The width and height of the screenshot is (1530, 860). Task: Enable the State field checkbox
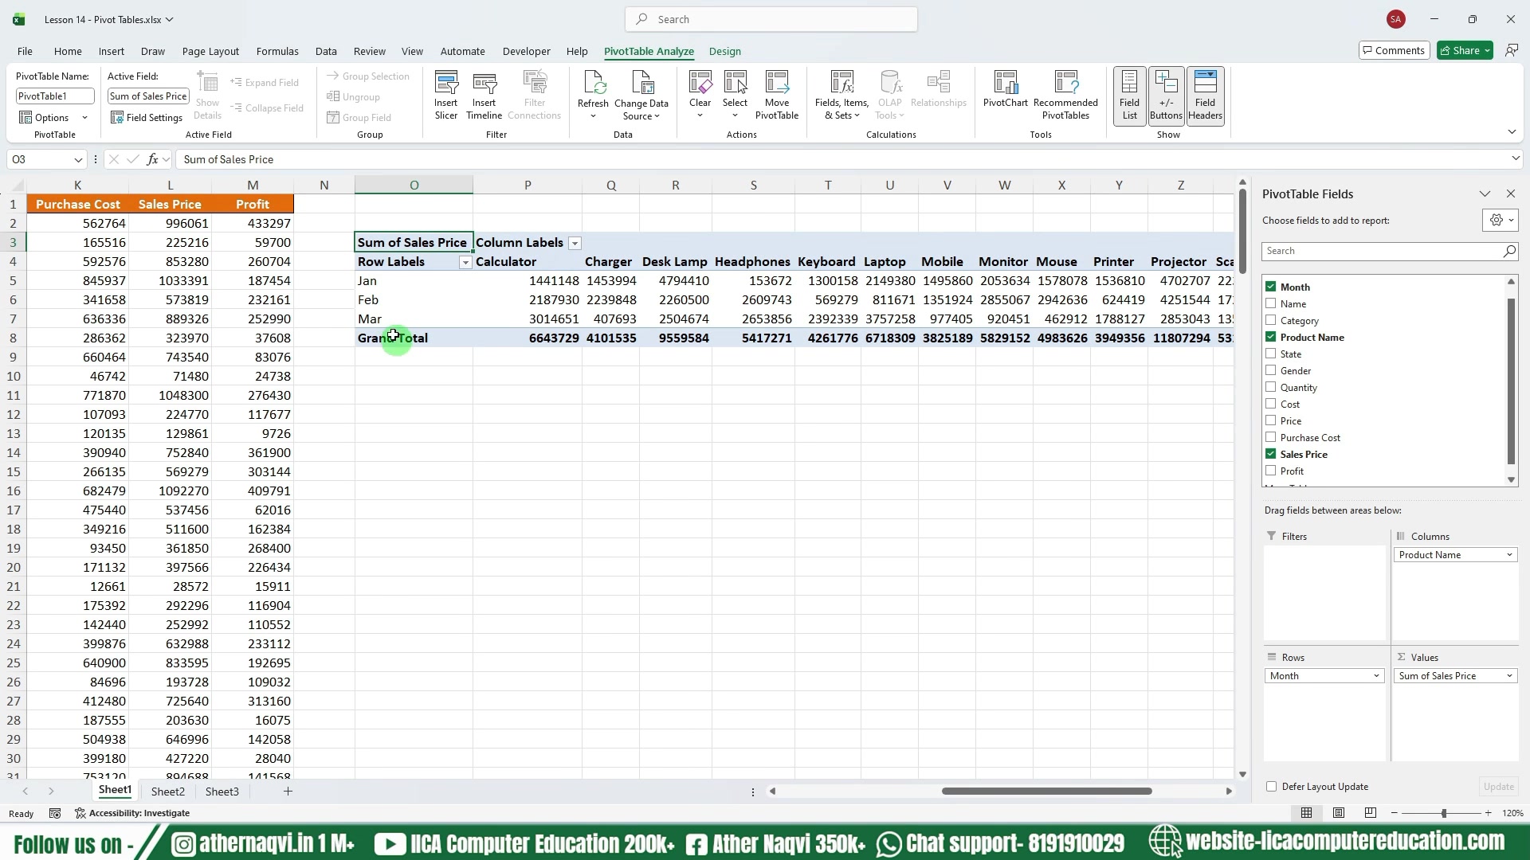point(1271,354)
